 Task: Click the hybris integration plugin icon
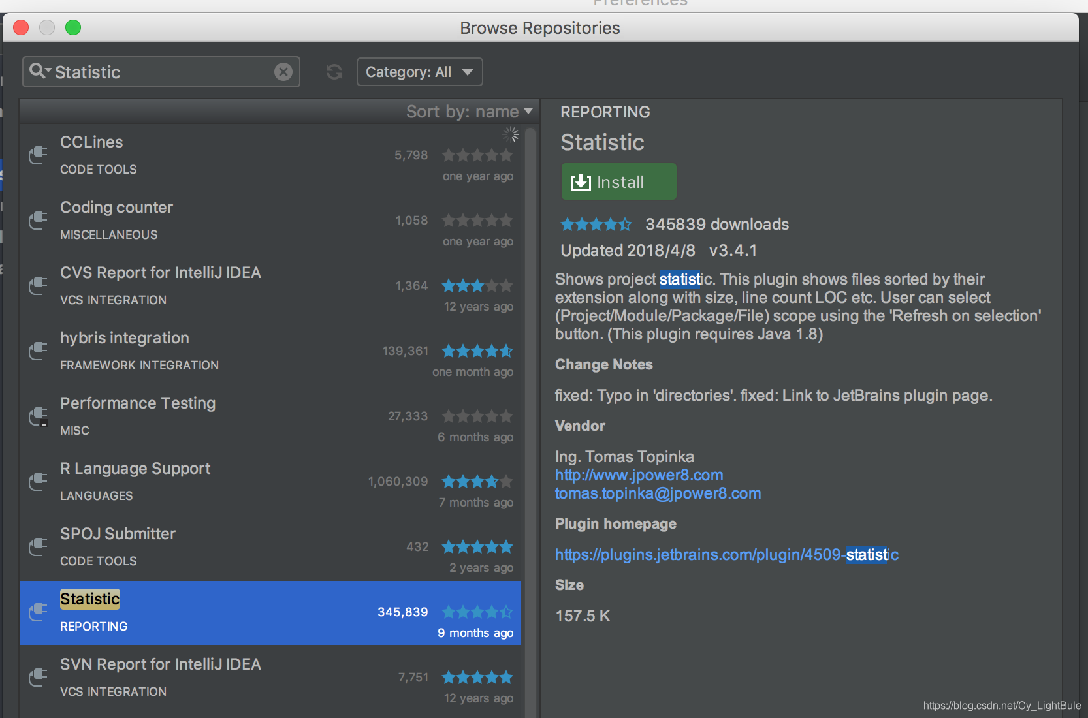38,351
